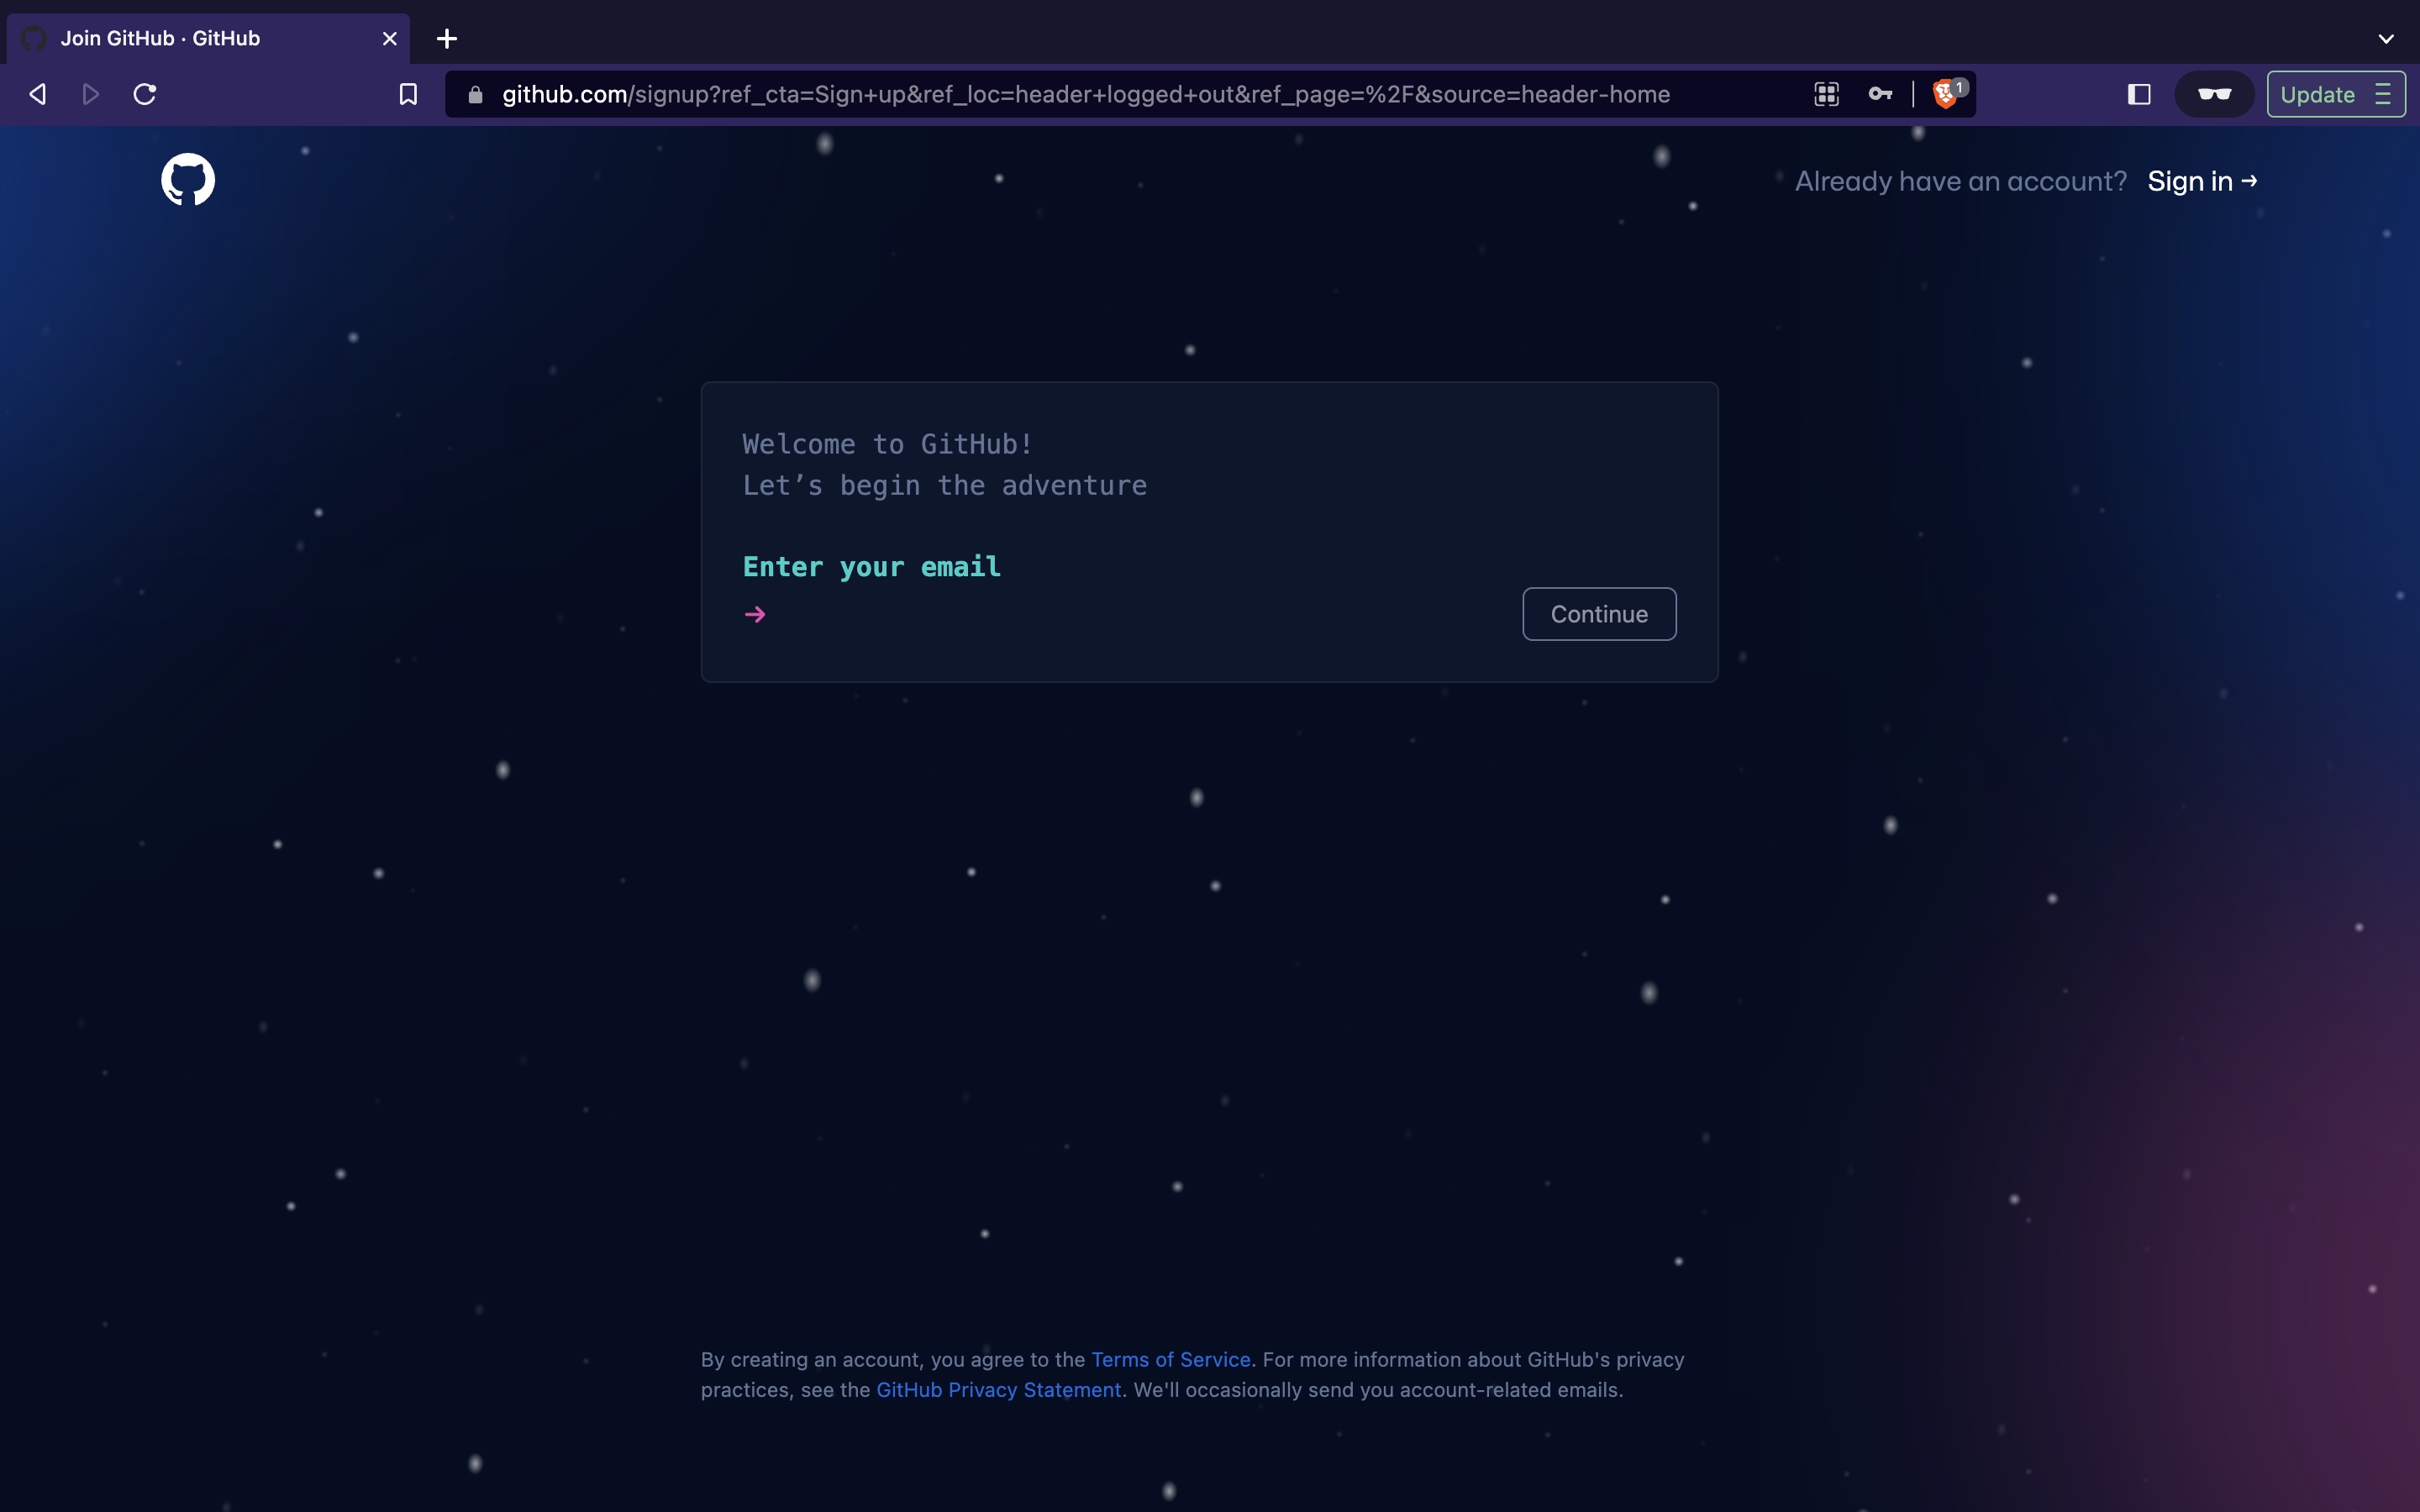Click the browser sidebar toggle icon
This screenshot has width=2420, height=1512.
coord(2138,94)
